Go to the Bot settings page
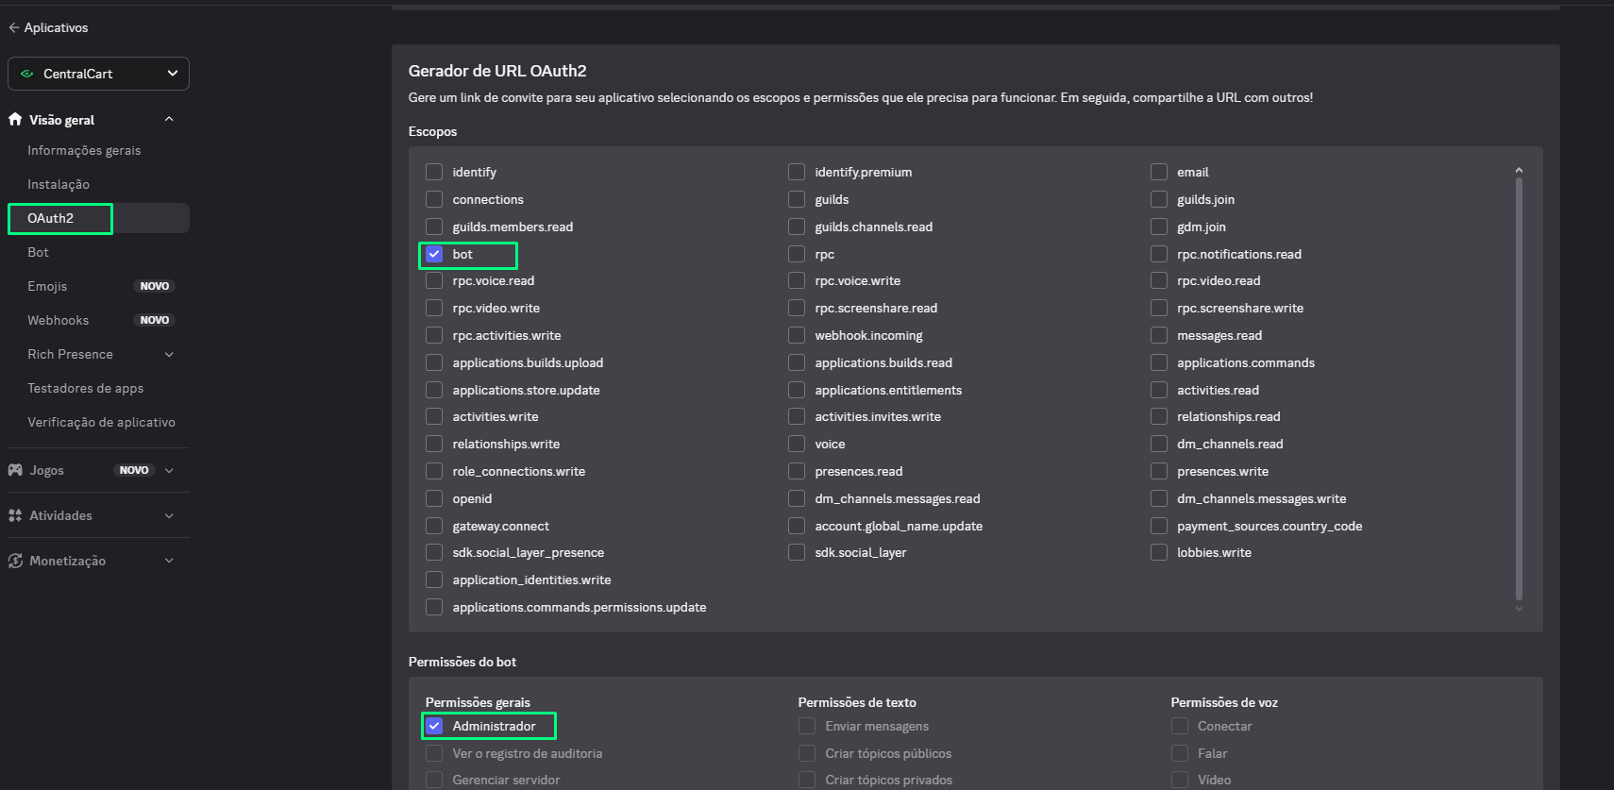This screenshot has height=790, width=1614. click(38, 252)
